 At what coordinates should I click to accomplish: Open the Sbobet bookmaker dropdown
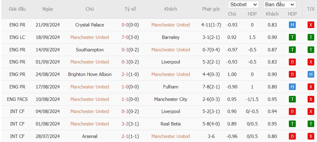tap(243, 4)
